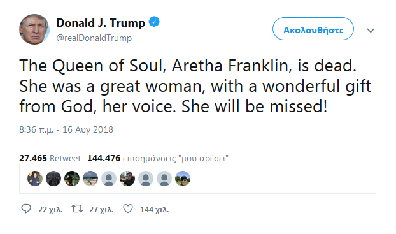396x234 pixels.
Task: Open Donald J. Trump profile picture
Action: [34, 29]
